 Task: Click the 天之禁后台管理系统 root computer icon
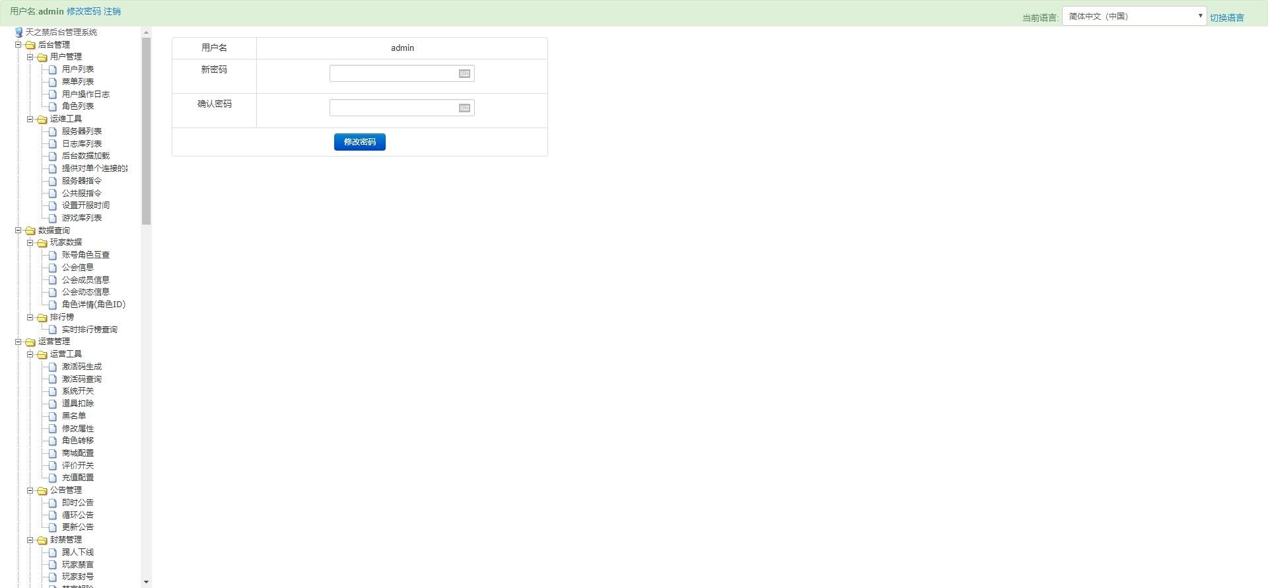click(19, 32)
